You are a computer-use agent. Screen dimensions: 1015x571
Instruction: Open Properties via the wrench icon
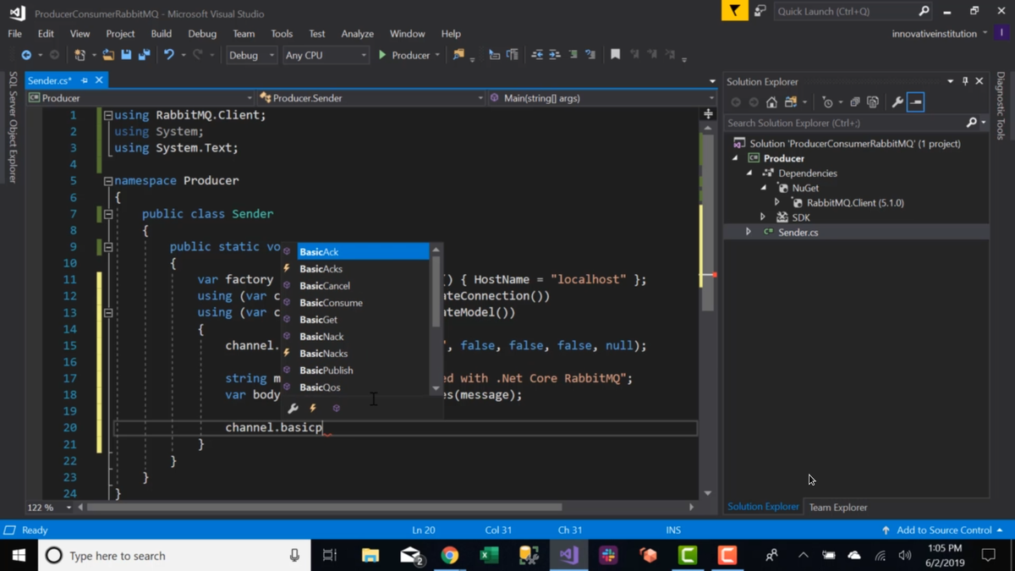point(897,102)
